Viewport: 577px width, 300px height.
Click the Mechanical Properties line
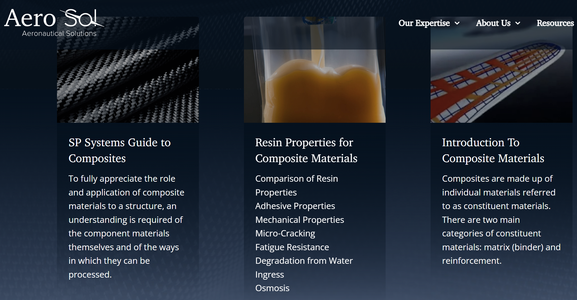[x=300, y=220]
